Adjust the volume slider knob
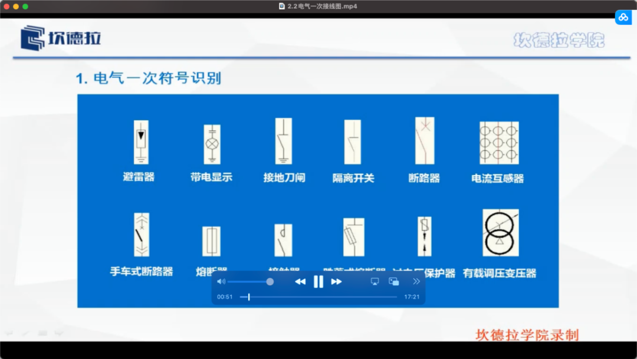 270,282
